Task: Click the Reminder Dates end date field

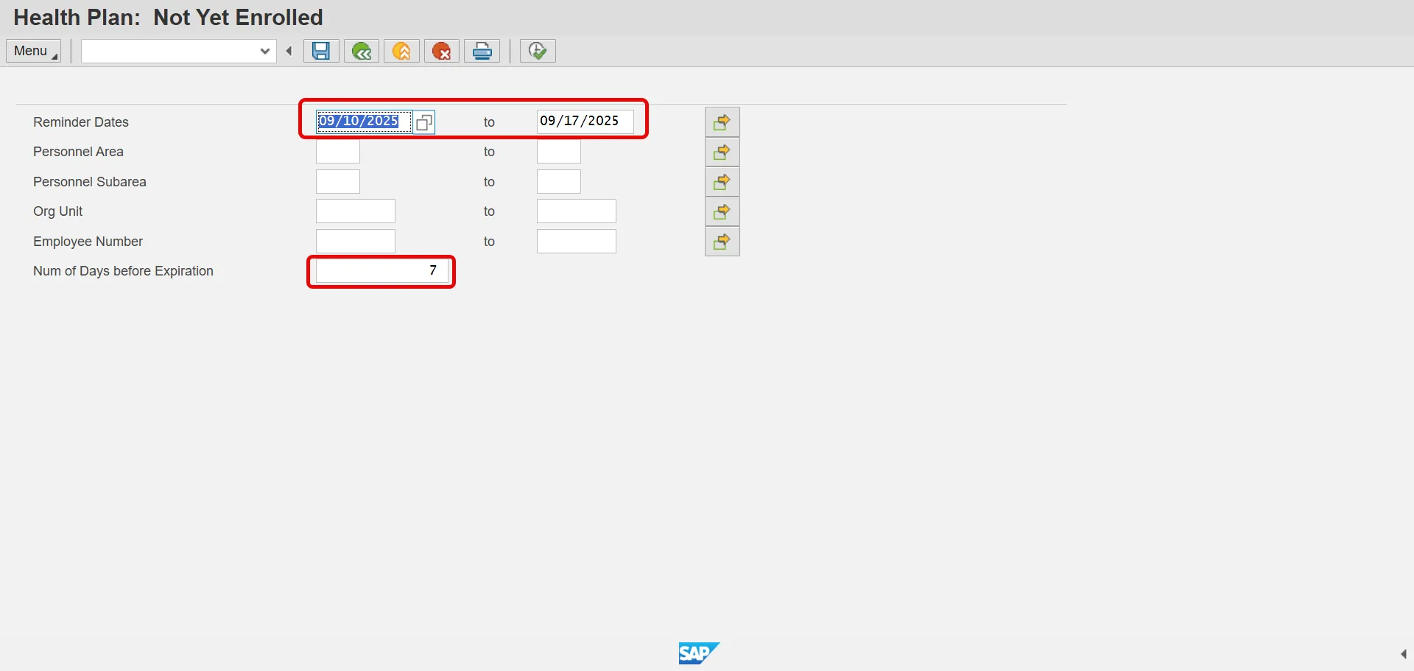Action: (x=585, y=122)
